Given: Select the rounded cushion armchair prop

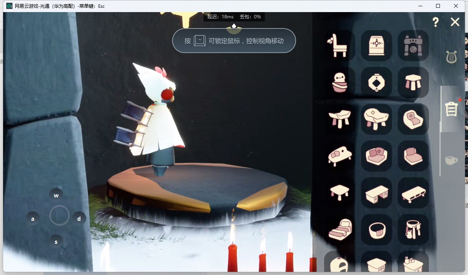Looking at the screenshot, I should 413,119.
